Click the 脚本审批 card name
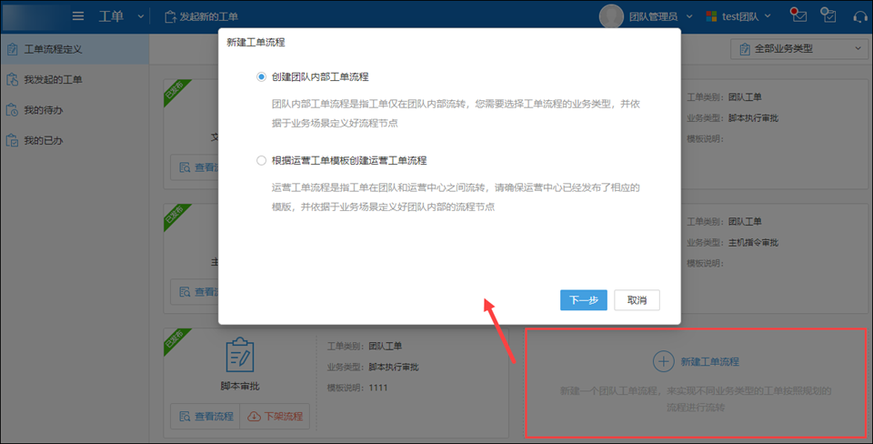The height and width of the screenshot is (444, 873). (x=240, y=386)
